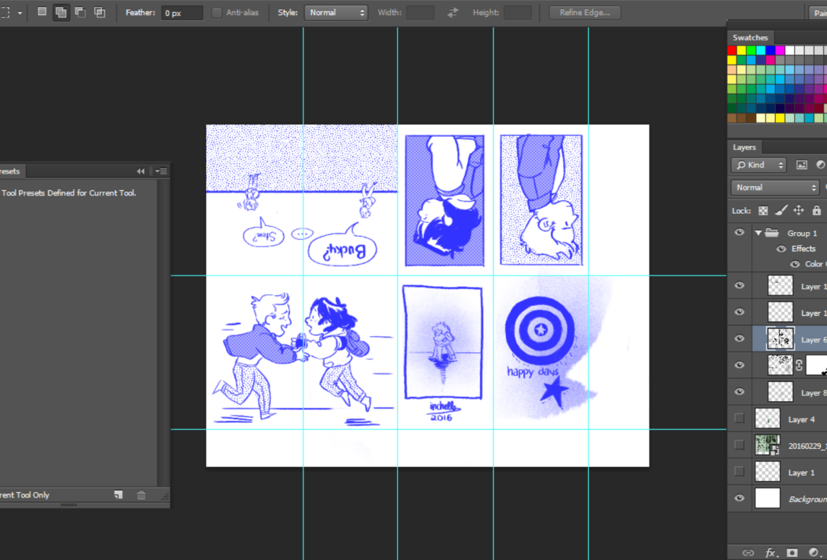827x560 pixels.
Task: Enable Lock image pixels brush icon
Action: 780,211
